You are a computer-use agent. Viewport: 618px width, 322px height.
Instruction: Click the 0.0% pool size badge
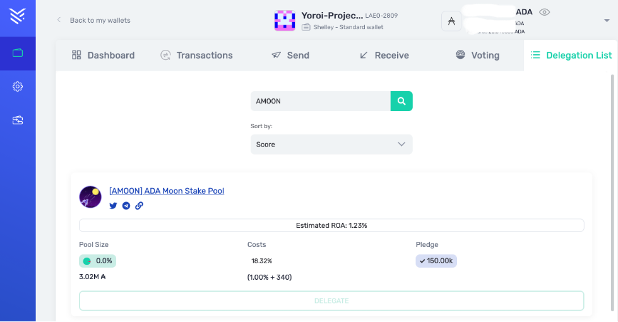(98, 261)
